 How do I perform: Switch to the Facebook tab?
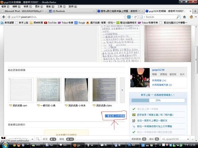coord(72,11)
